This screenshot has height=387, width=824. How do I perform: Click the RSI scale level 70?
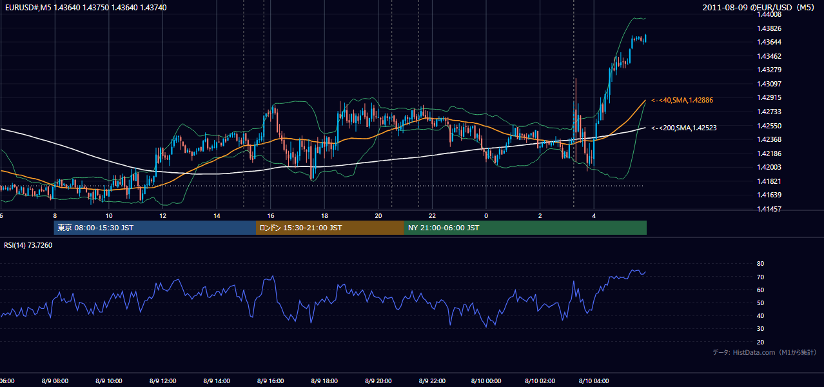[x=760, y=277]
